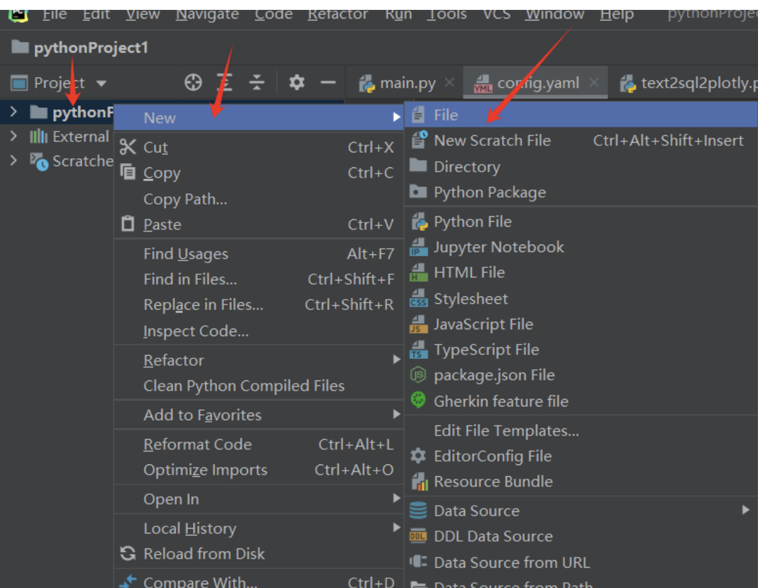Switch to the main.py editor tab

point(407,83)
